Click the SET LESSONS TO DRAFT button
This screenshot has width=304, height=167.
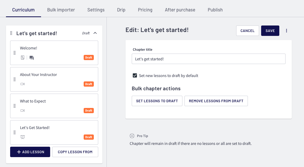click(x=157, y=101)
